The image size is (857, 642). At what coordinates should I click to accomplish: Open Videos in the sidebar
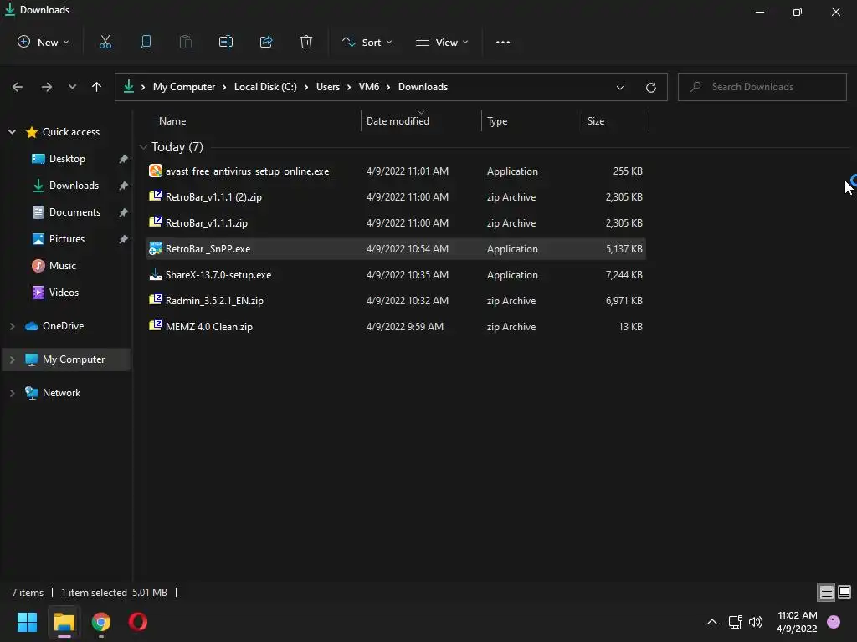click(64, 293)
